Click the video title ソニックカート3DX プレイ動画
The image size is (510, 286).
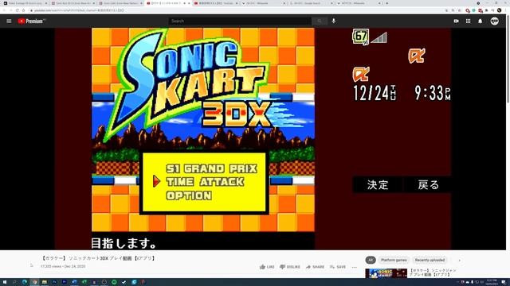99,258
